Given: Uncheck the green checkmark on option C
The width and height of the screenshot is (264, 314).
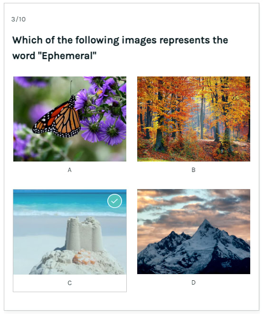Looking at the screenshot, I should click(114, 201).
